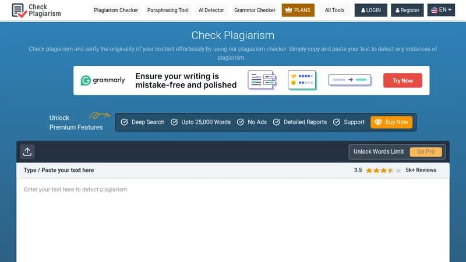Click the Check Plagiarism page heading
466x262 pixels.
pyautogui.click(x=232, y=36)
